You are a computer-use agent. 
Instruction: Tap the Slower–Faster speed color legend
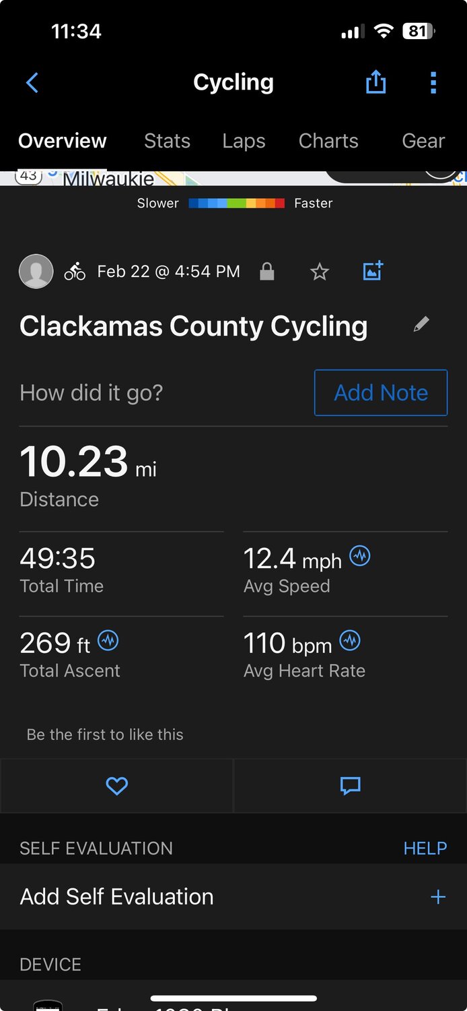(x=236, y=203)
